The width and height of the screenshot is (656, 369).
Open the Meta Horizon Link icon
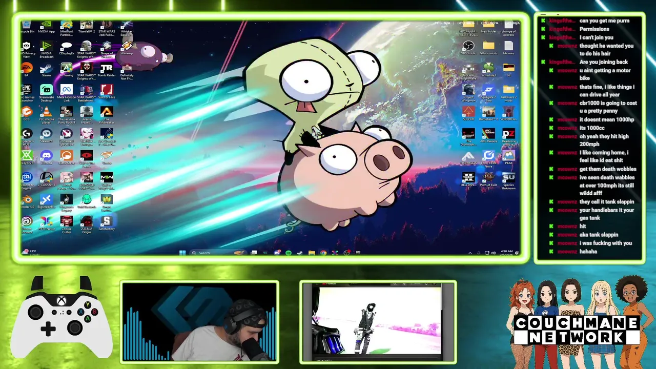click(x=66, y=93)
